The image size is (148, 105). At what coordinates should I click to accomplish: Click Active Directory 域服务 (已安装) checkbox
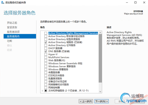(46, 42)
